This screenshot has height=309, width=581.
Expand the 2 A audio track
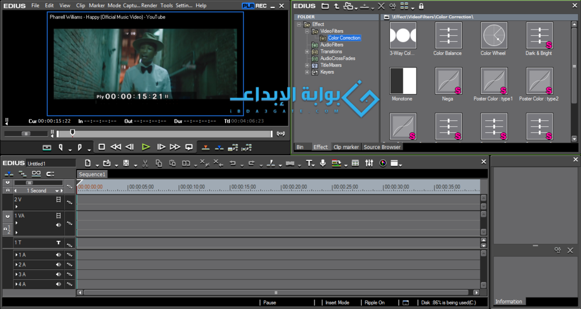[16, 265]
